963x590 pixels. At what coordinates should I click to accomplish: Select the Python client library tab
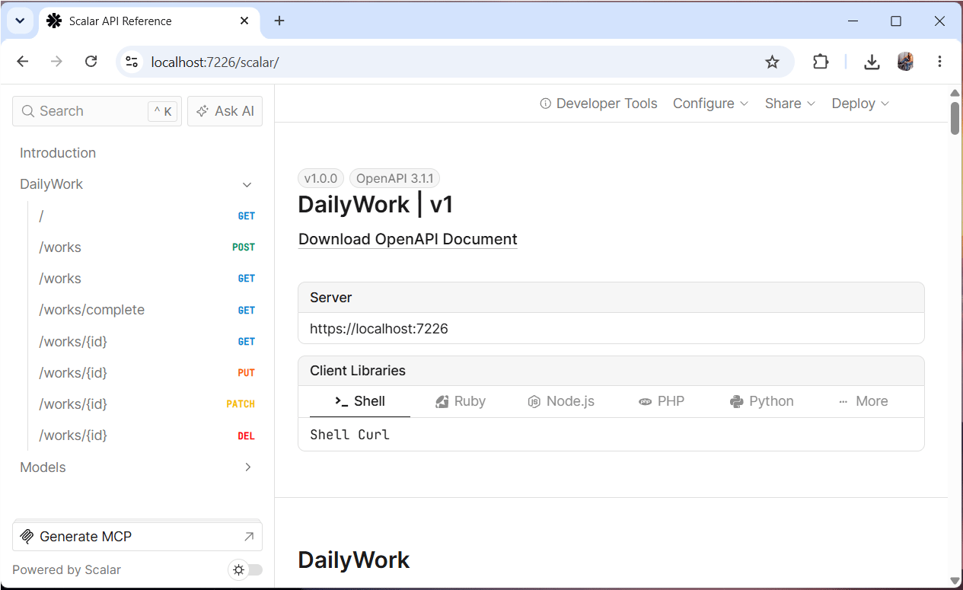(762, 401)
